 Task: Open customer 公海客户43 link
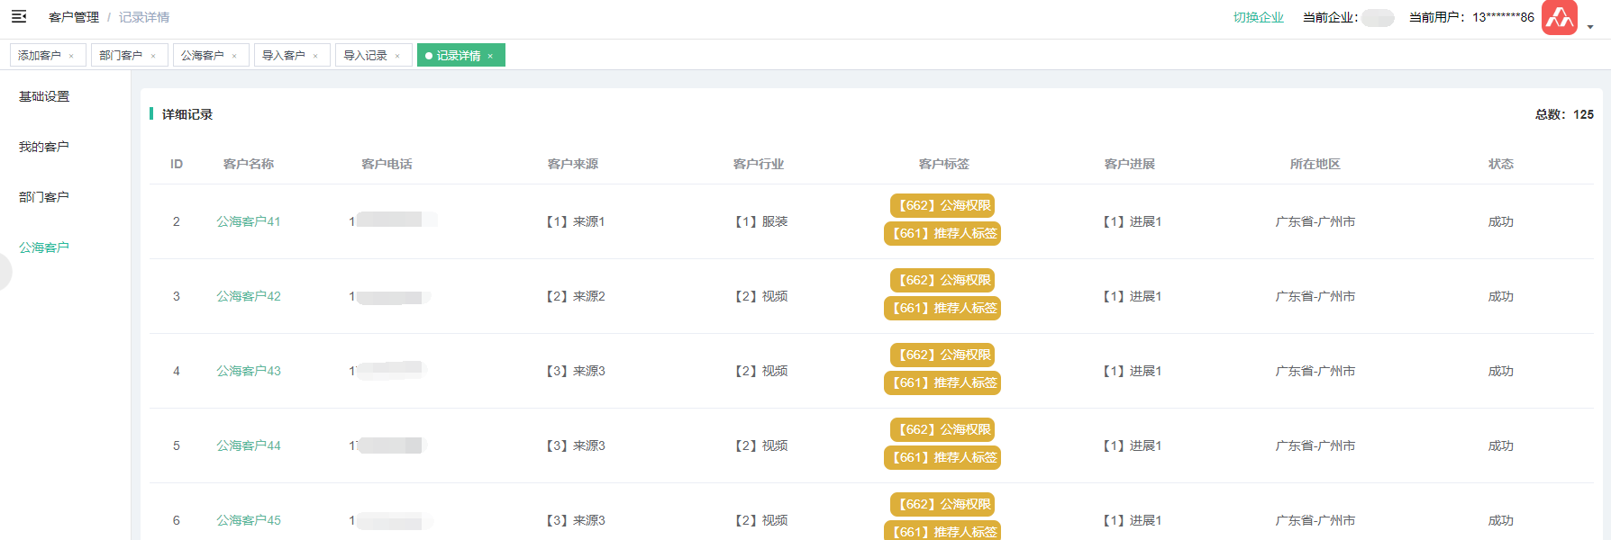click(249, 371)
